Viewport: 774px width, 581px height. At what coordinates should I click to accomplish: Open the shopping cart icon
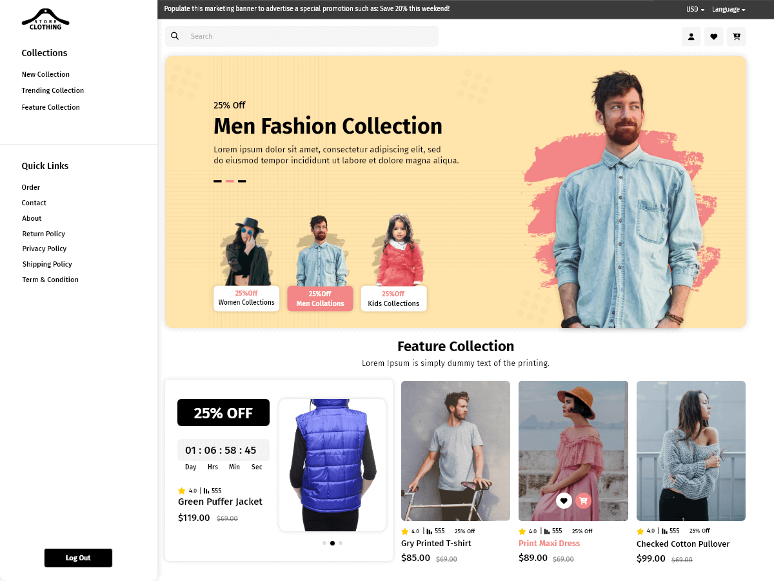736,37
